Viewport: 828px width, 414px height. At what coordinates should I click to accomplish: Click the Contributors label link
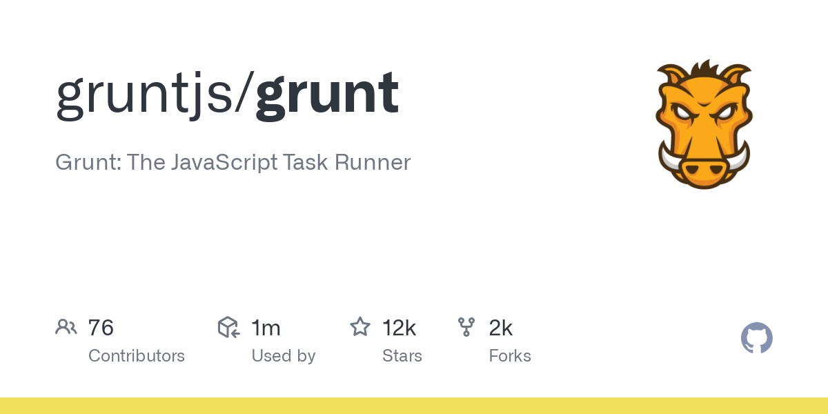pos(137,355)
